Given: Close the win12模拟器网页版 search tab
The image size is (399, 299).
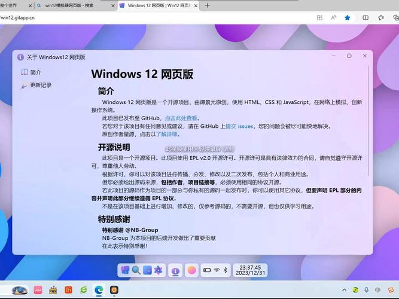Looking at the screenshot, I should point(113,5).
